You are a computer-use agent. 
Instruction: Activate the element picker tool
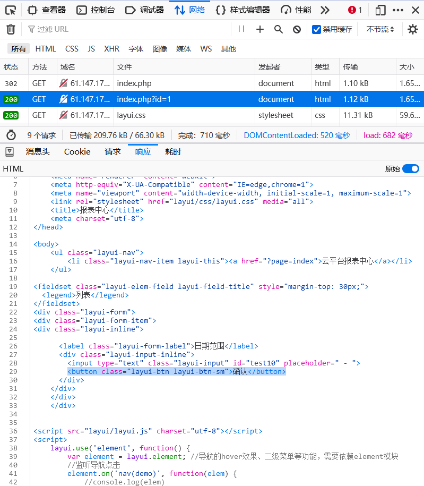(11, 10)
